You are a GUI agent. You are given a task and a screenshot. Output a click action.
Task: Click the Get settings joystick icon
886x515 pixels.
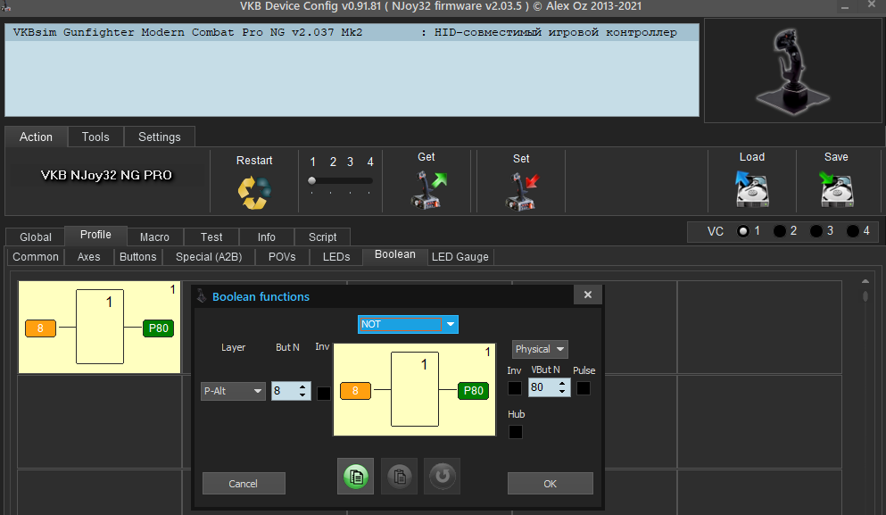pyautogui.click(x=427, y=190)
